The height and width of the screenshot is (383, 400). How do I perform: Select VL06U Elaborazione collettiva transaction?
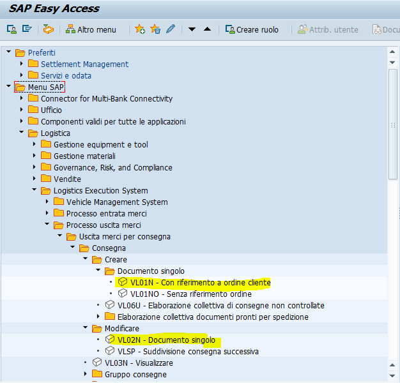(221, 306)
